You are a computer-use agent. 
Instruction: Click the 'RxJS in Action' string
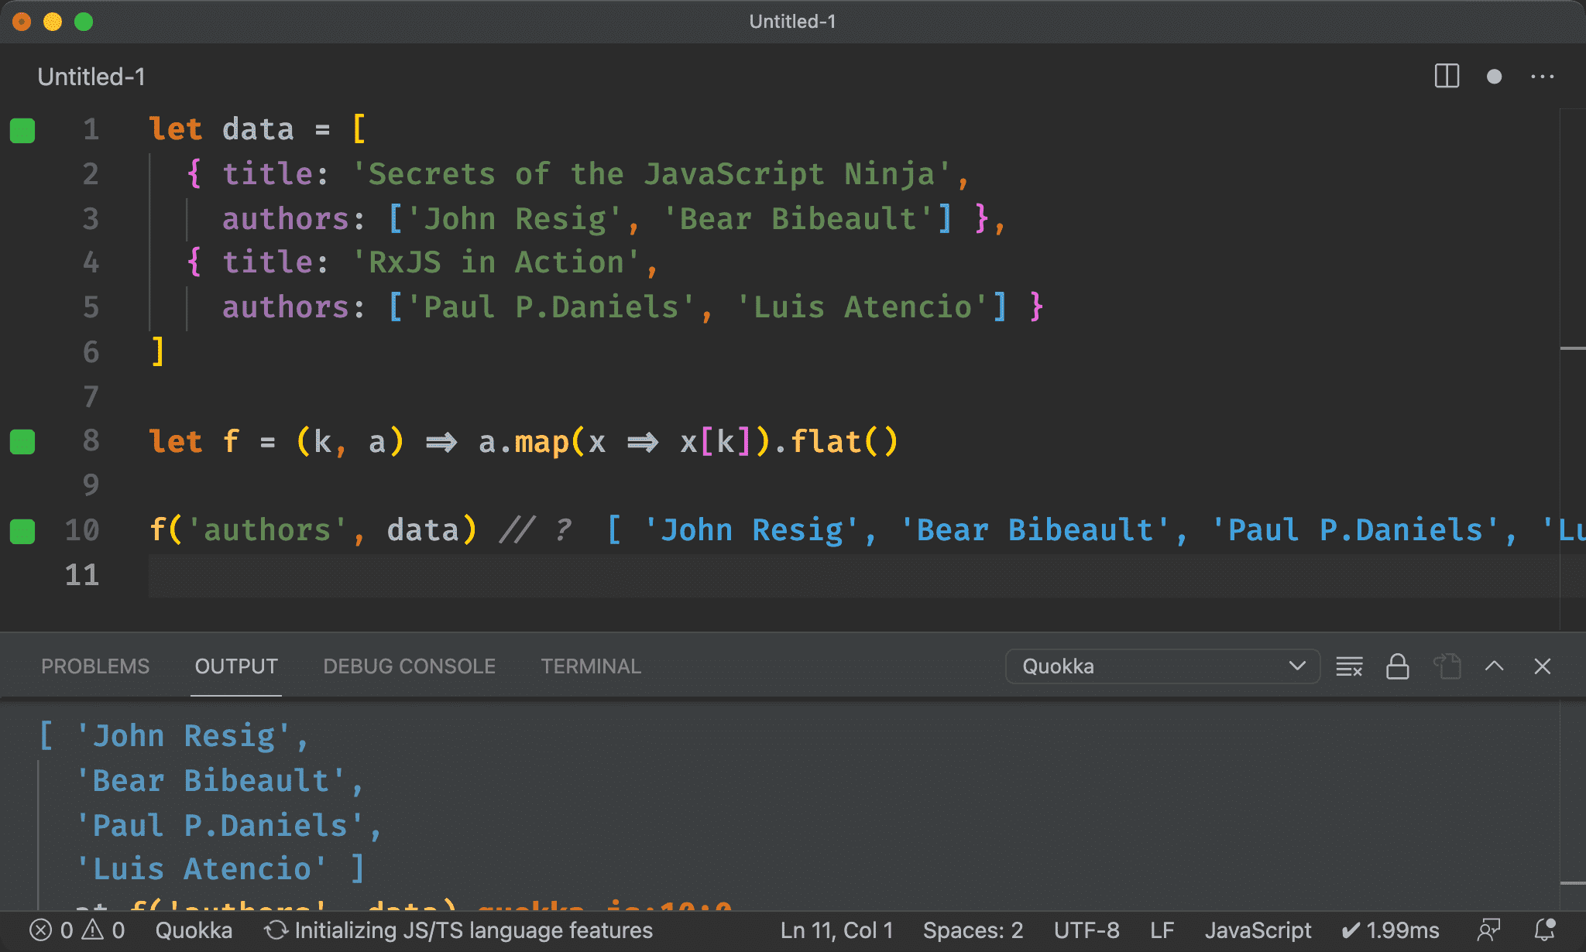tap(496, 262)
